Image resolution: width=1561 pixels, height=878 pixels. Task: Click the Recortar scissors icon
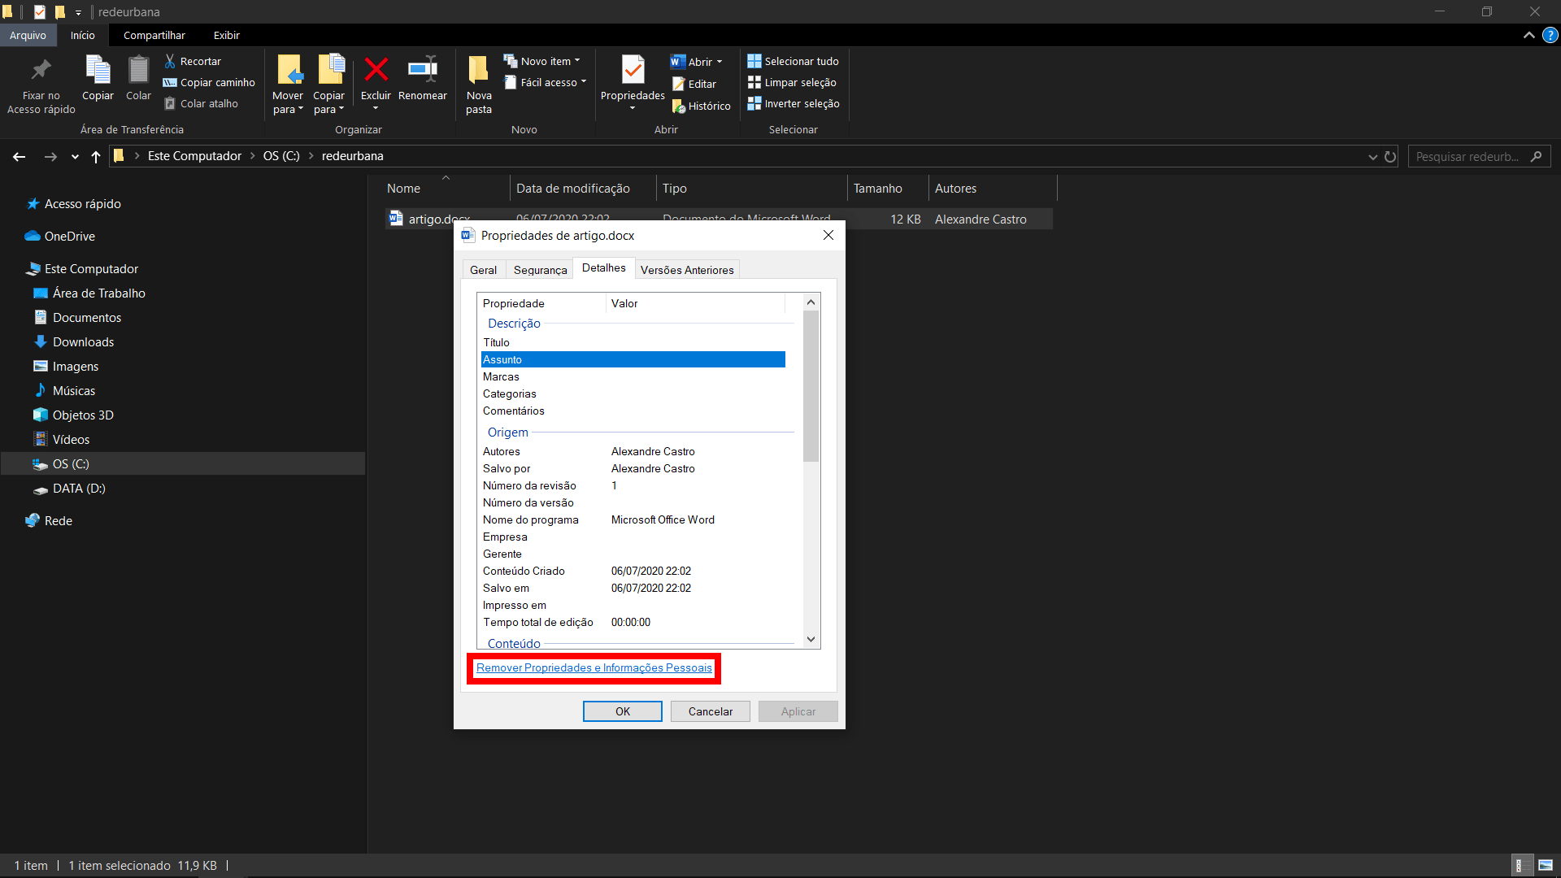(170, 61)
